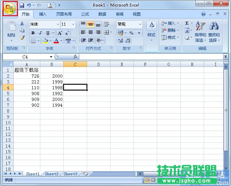Viewport: 231px width, 186px height.
Task: Open the Review tab
Action: [x=120, y=14]
